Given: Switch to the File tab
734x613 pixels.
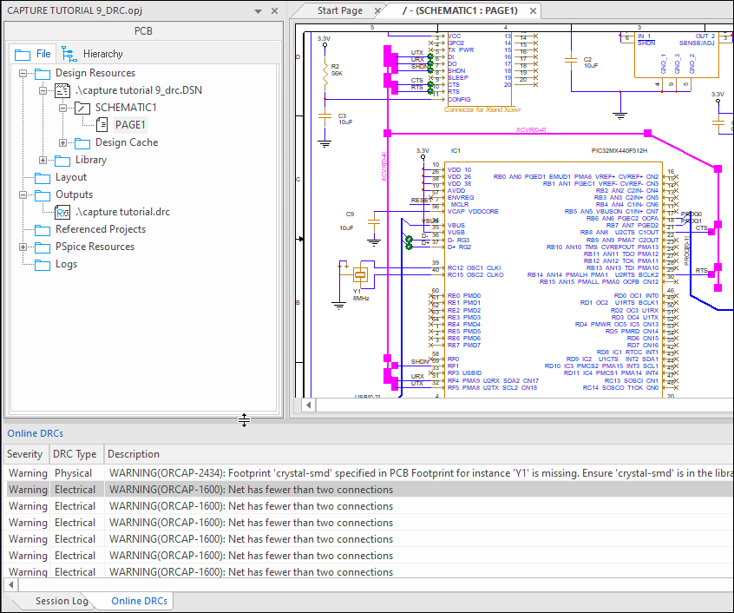Looking at the screenshot, I should 33,54.
